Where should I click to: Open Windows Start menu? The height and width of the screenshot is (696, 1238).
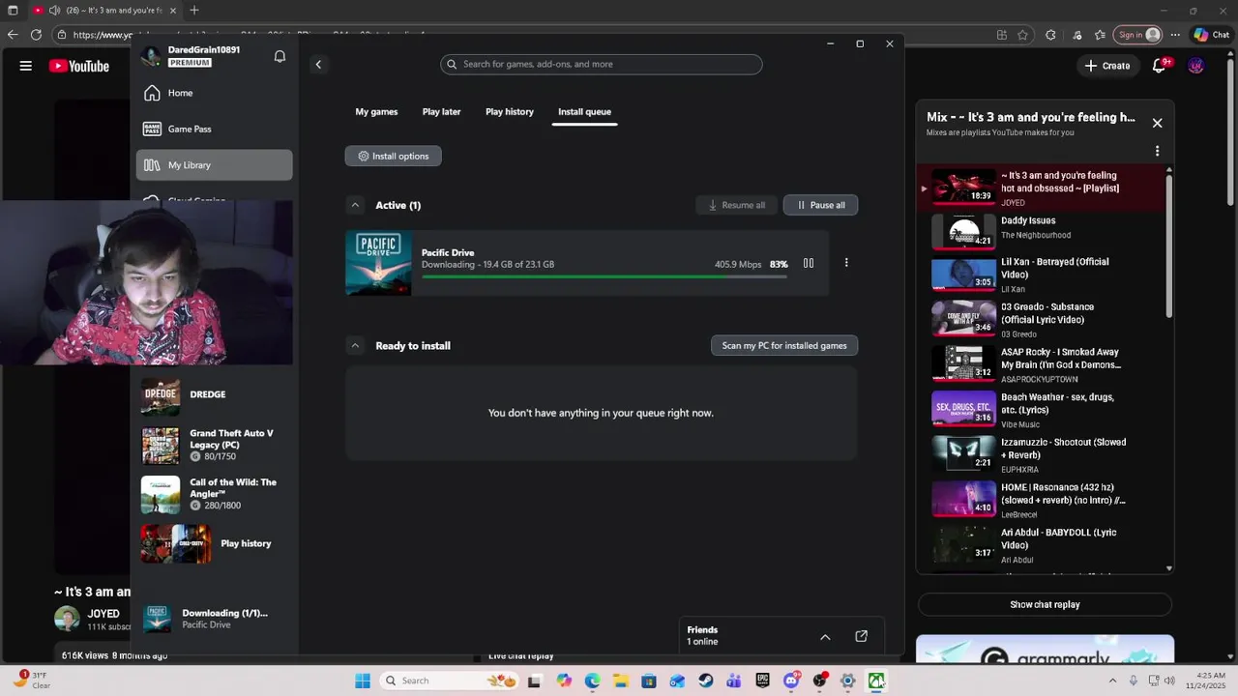[x=363, y=681]
